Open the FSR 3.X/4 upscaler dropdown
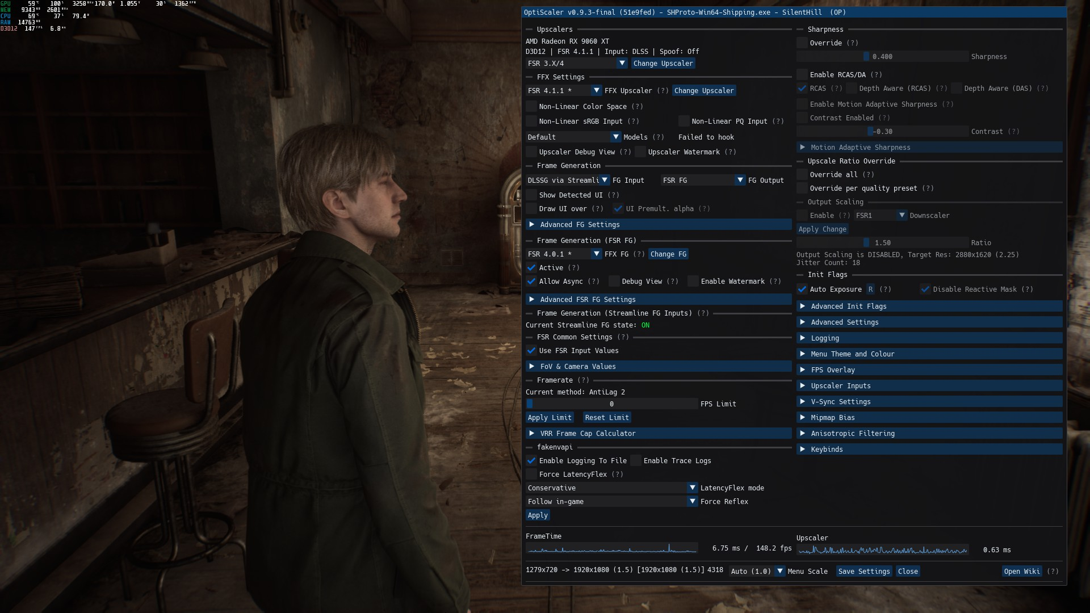Image resolution: width=1090 pixels, height=613 pixels. [x=576, y=64]
